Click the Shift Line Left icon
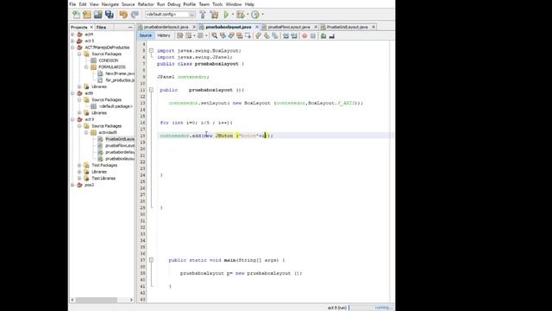Image resolution: width=552 pixels, height=311 pixels. pos(285,35)
